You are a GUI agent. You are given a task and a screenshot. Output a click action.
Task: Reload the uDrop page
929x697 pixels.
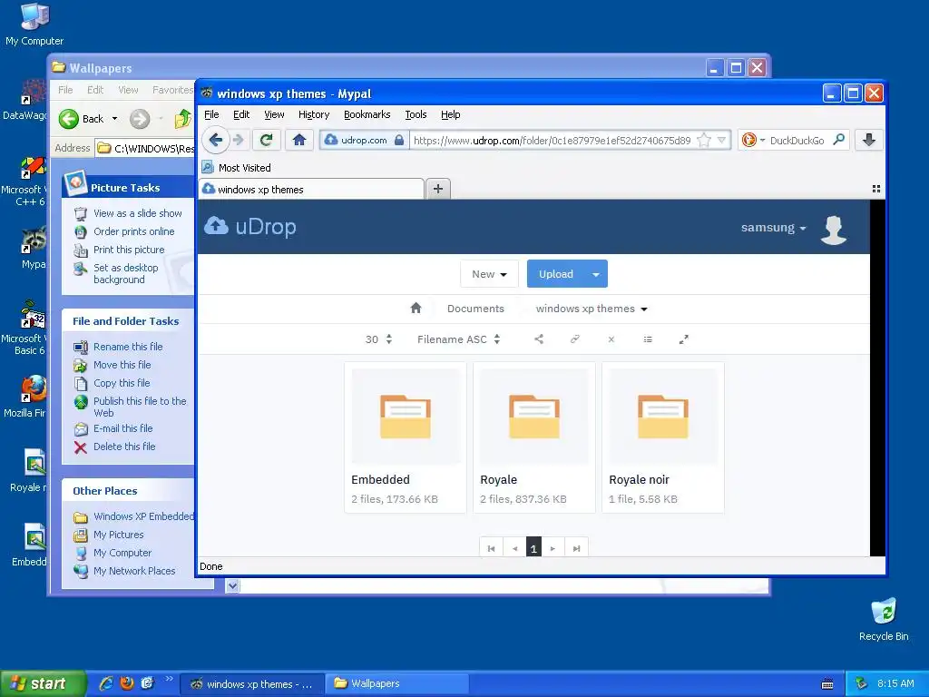(x=267, y=141)
